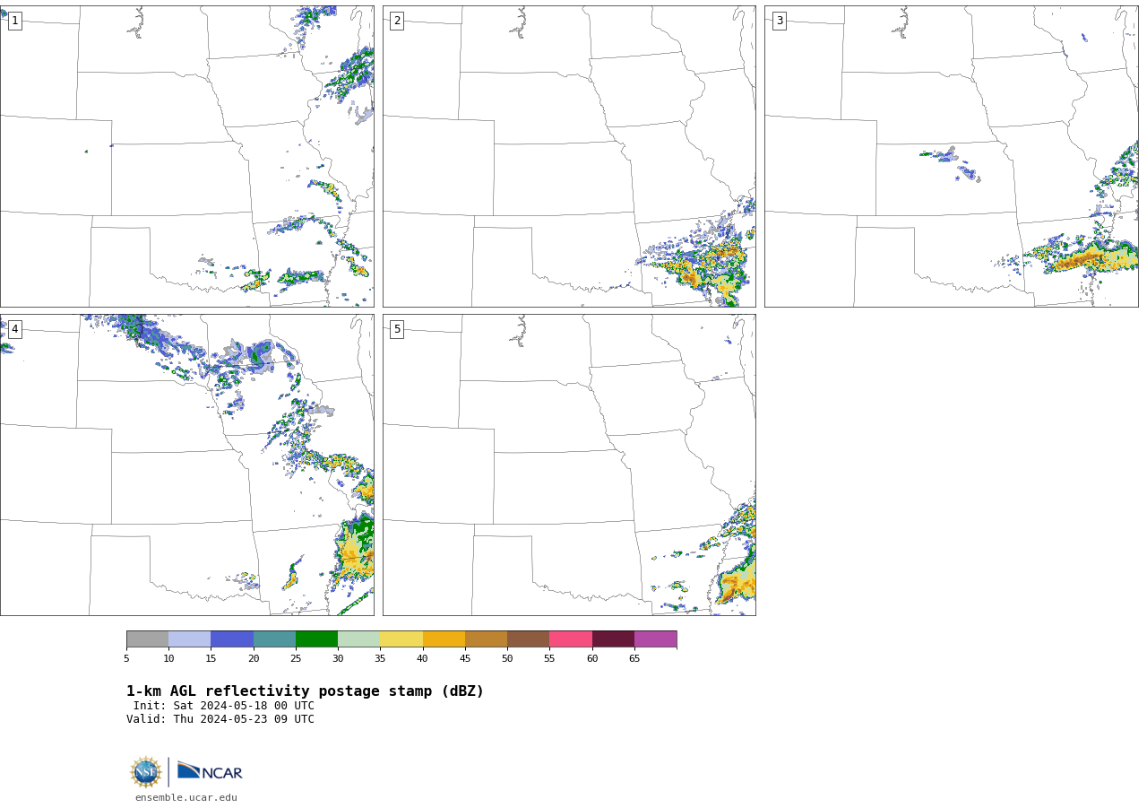
Task: Open ensemble member 3 reflectivity map
Action: 951,156
